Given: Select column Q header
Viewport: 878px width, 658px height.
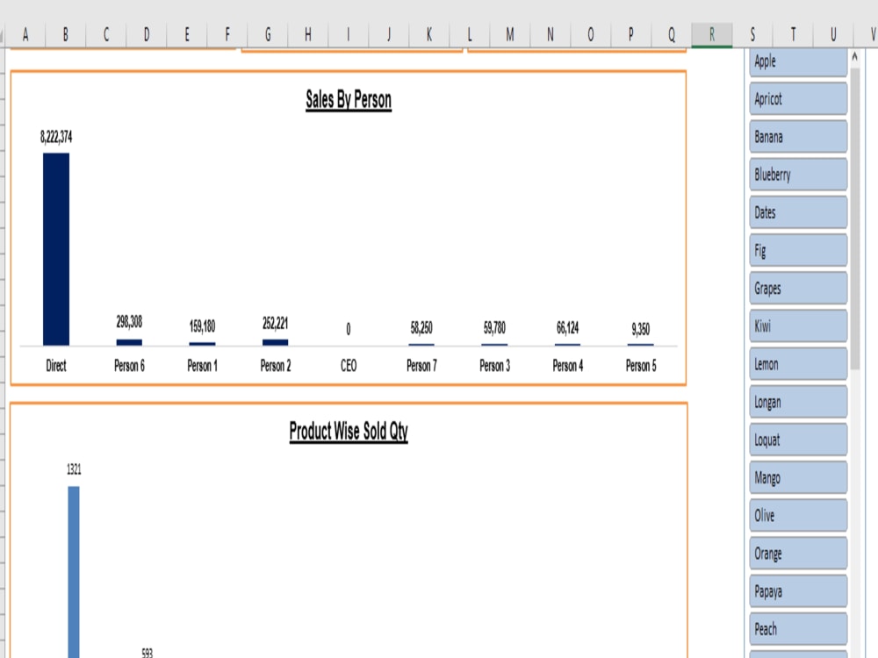Looking at the screenshot, I should (x=672, y=35).
